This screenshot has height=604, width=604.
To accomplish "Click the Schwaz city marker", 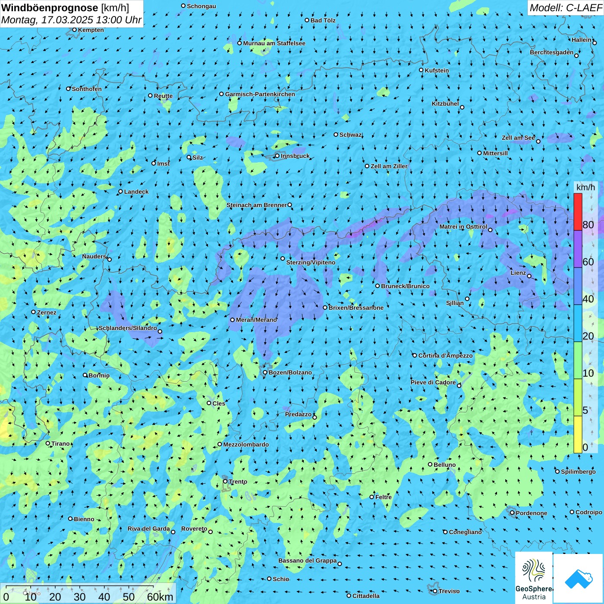I will click(336, 135).
